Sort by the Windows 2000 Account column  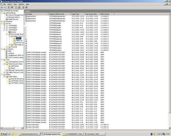click(60, 14)
